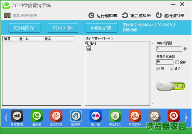Click the 运行模拟器 text label
This screenshot has height=134, width=192.
pos(107,16)
